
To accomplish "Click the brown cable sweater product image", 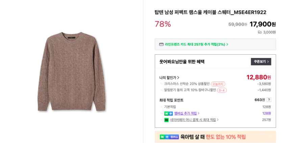I will [71, 71].
